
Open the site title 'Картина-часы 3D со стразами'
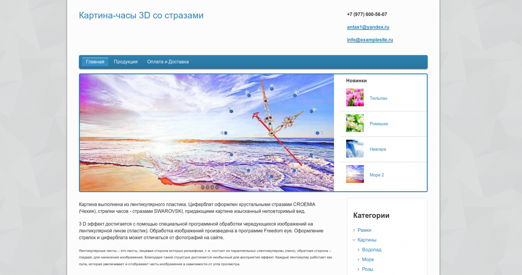(141, 15)
